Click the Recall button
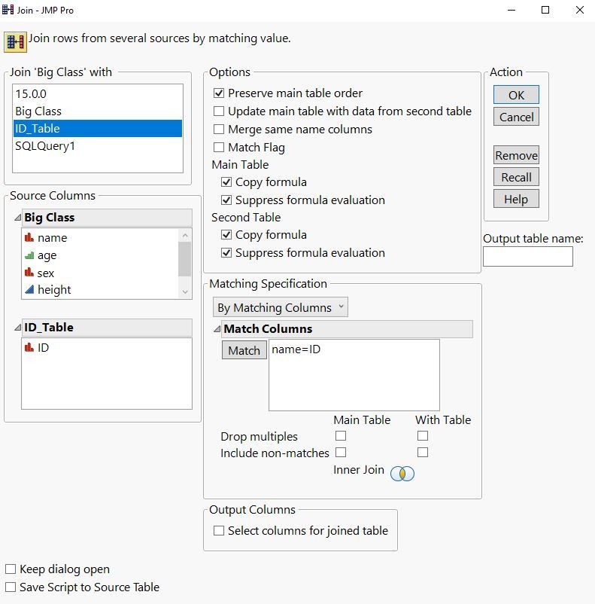 click(x=516, y=178)
